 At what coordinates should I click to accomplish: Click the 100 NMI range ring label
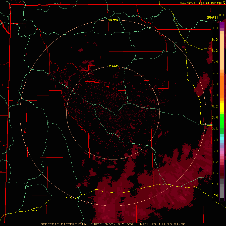pyautogui.click(x=113, y=20)
